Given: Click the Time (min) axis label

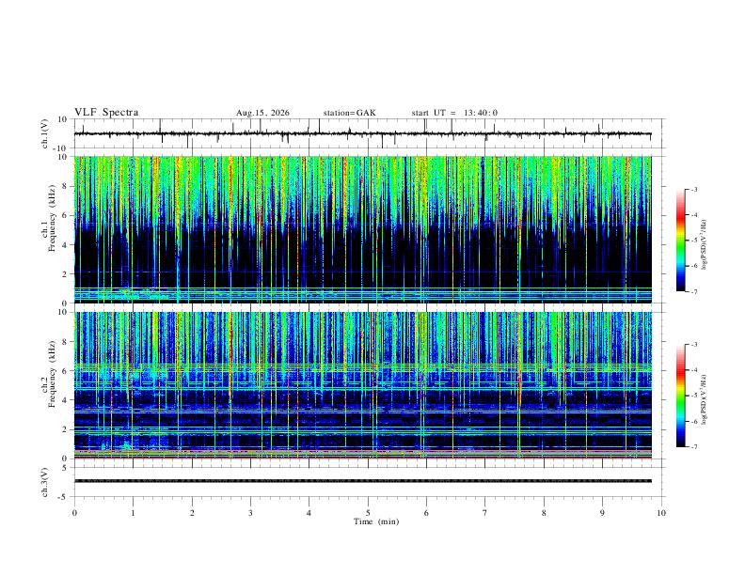Looking at the screenshot, I should coord(376,521).
